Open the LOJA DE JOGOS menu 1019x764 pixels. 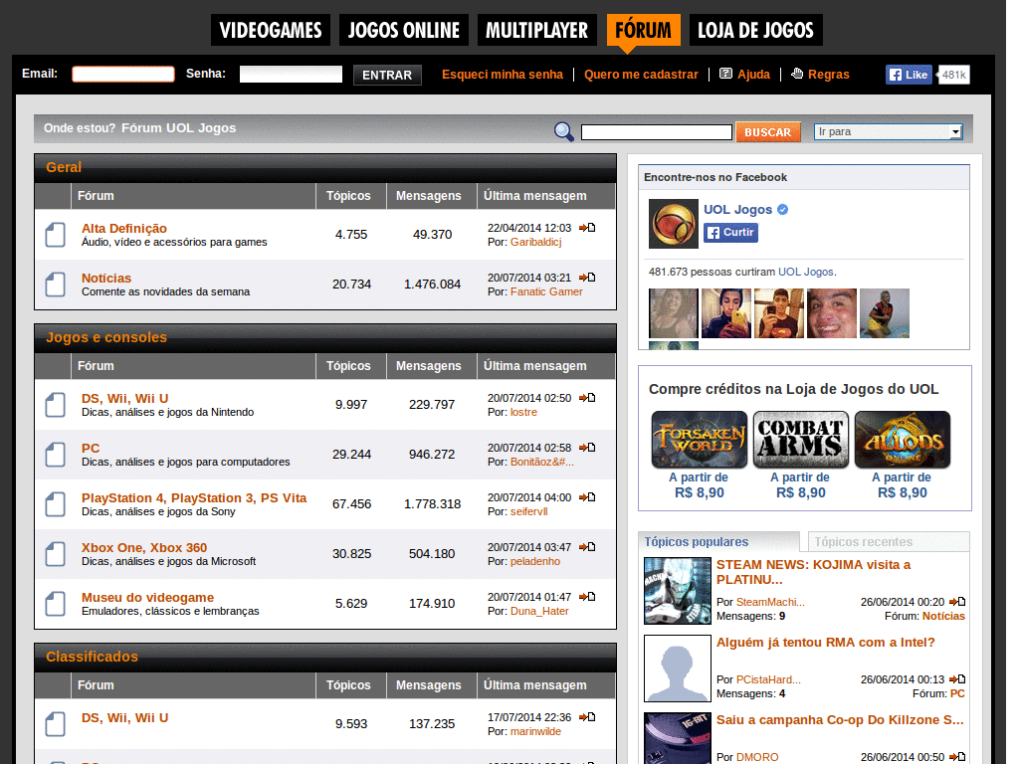[756, 30]
